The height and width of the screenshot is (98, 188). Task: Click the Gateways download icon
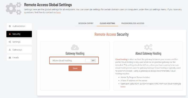10,50
